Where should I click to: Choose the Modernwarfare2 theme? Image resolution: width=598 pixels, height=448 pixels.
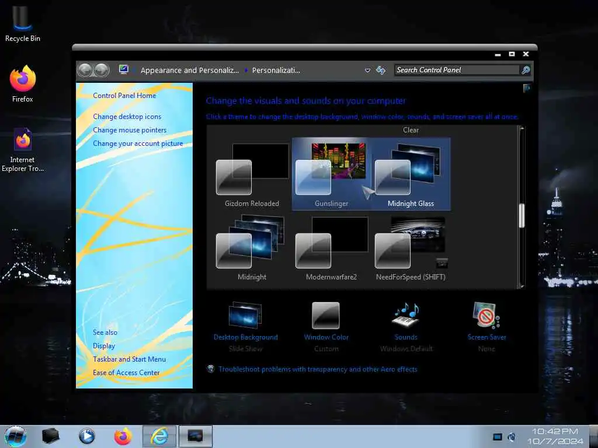click(x=332, y=248)
